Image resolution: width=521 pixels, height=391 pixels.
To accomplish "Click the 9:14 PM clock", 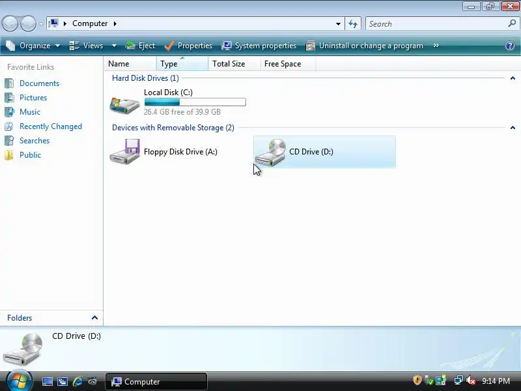I will [496, 381].
